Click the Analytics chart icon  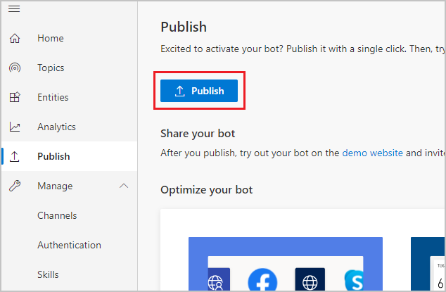pyautogui.click(x=15, y=127)
